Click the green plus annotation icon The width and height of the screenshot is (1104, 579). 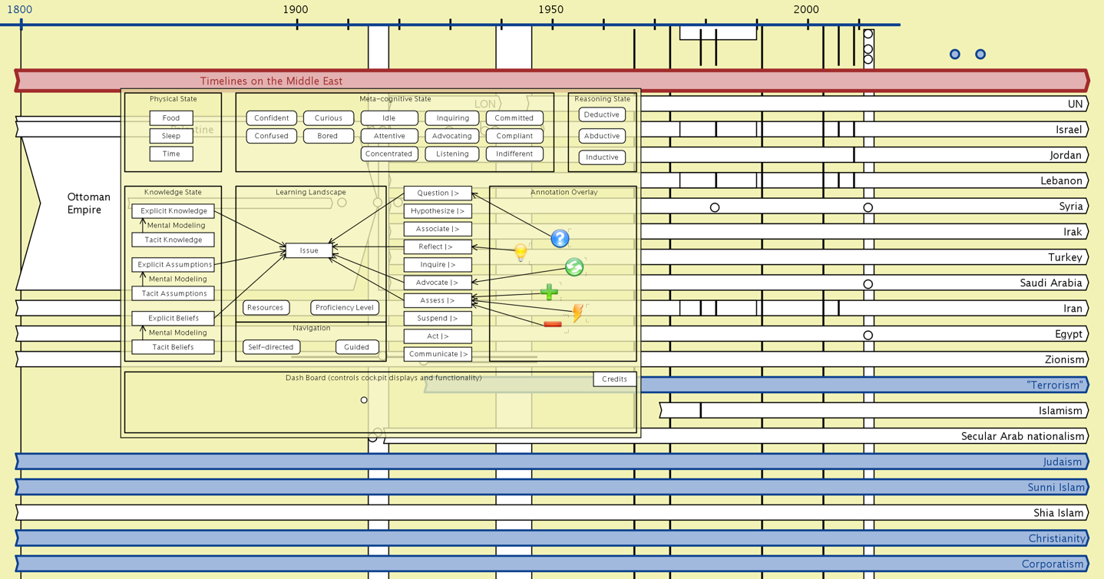(549, 292)
